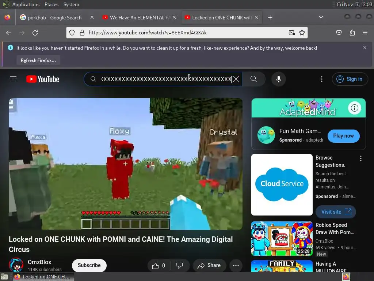Subscribe to OmzBlox channel
This screenshot has width=374, height=281.
point(89,265)
